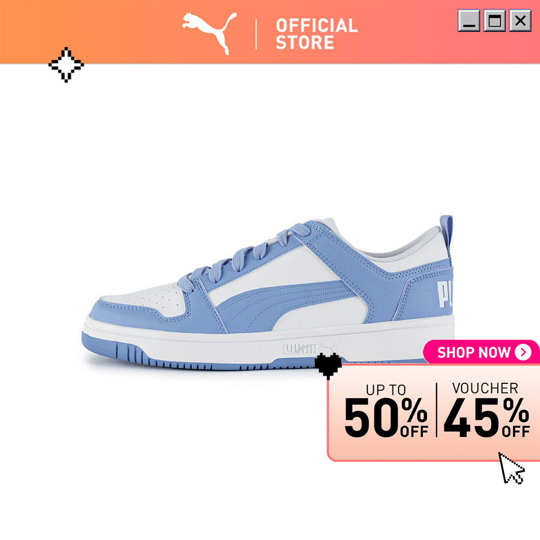540x540 pixels.
Task: Click the pixel sparkle star icon
Action: (66, 65)
